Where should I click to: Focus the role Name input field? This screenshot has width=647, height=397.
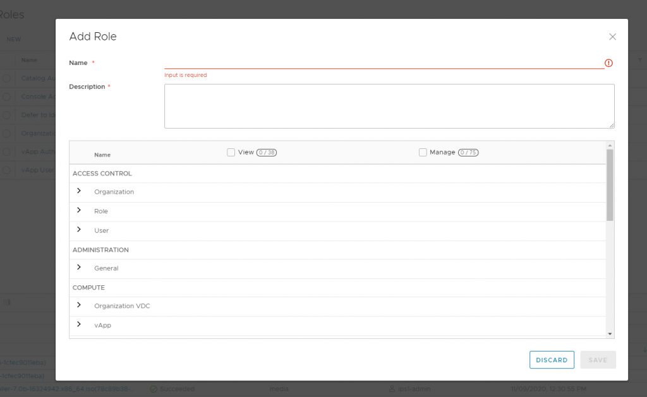tap(384, 62)
